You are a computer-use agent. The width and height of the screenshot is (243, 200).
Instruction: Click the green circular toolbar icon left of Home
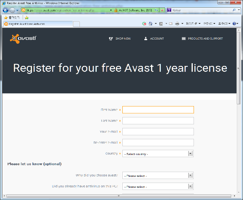[144, 24]
